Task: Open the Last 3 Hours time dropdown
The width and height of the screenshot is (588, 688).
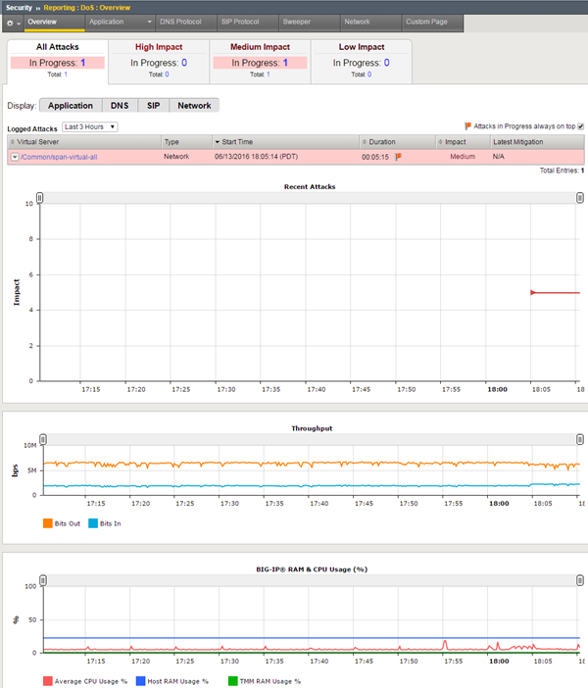Action: click(x=89, y=126)
